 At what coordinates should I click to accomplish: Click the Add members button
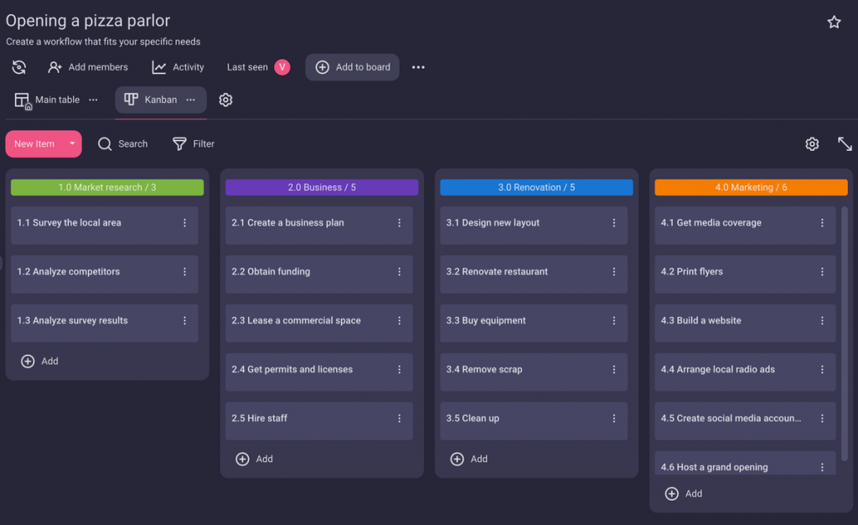point(88,67)
